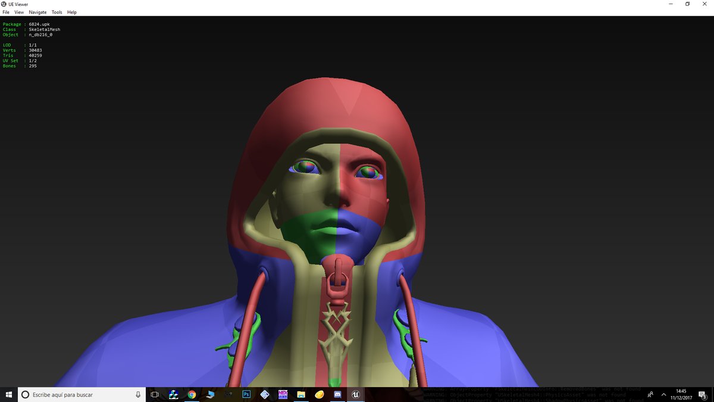Open the View menu
Screen dimensions: 714x402
(x=19, y=12)
